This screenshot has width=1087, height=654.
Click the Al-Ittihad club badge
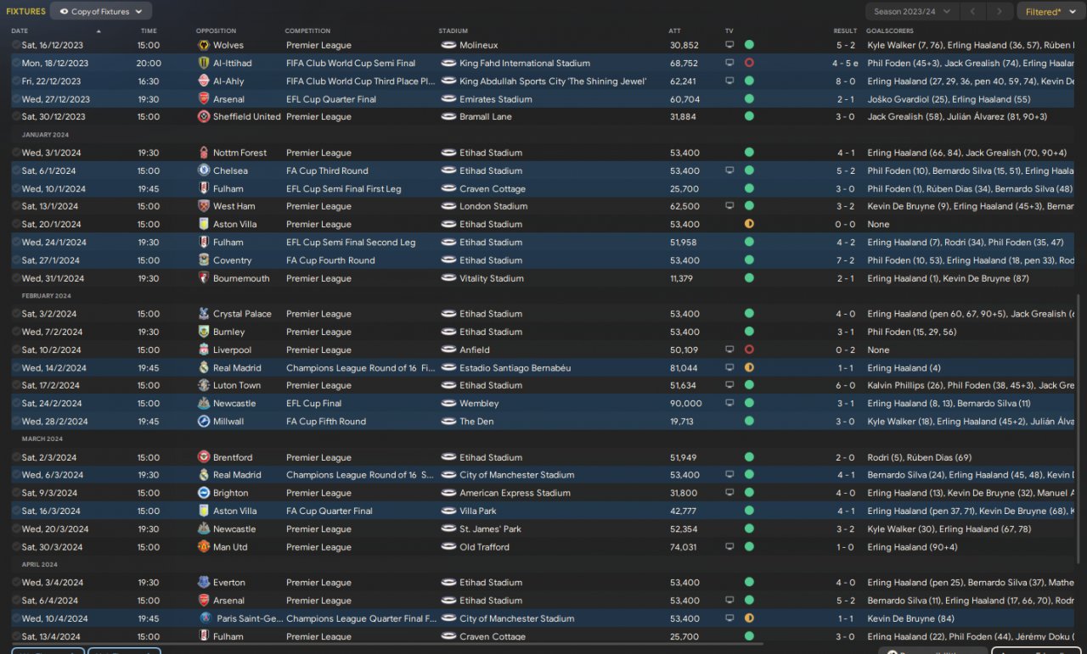point(204,63)
